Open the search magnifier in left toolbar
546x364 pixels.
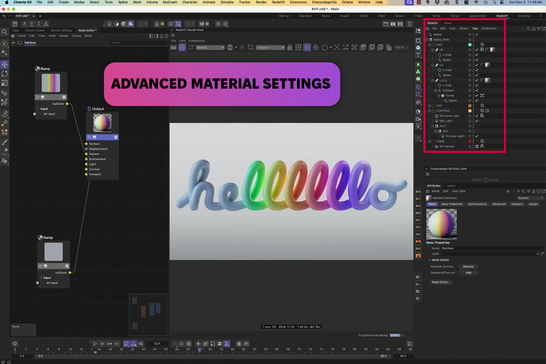tap(4, 32)
